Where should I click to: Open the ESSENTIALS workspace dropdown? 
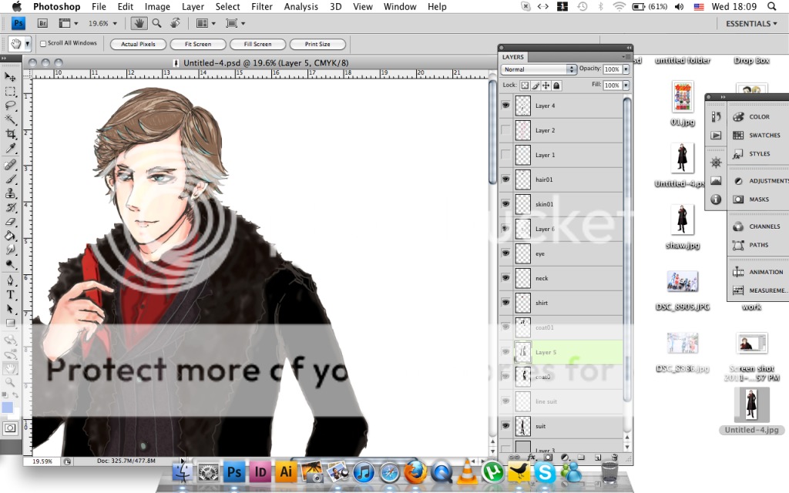coord(751,24)
